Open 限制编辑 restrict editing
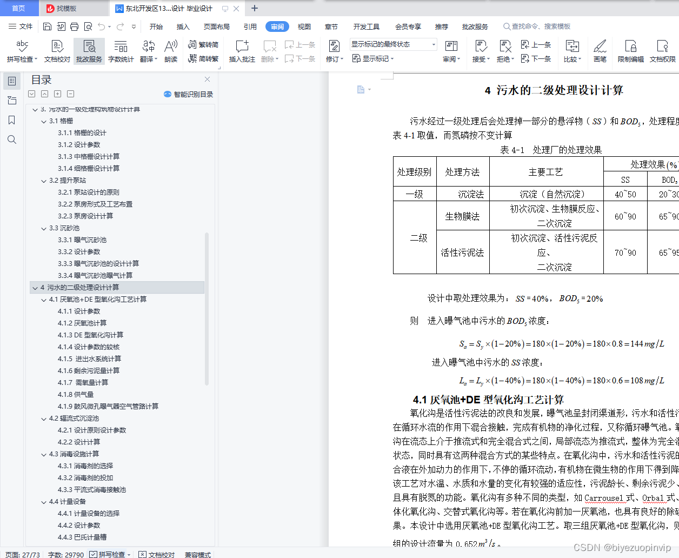 [x=631, y=51]
